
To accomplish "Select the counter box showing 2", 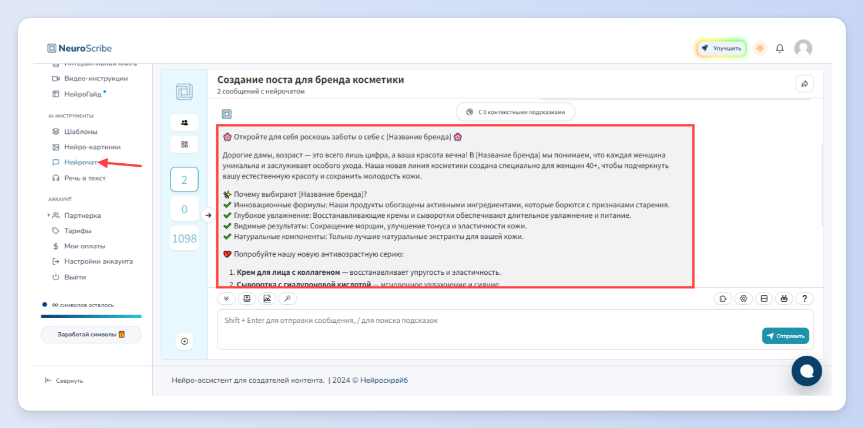I will point(184,180).
